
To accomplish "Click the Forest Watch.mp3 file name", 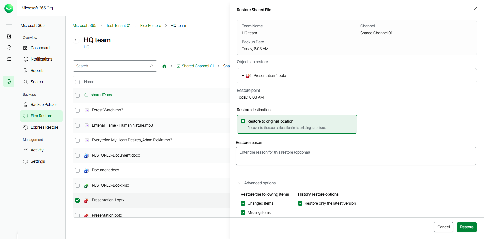I will [x=108, y=110].
